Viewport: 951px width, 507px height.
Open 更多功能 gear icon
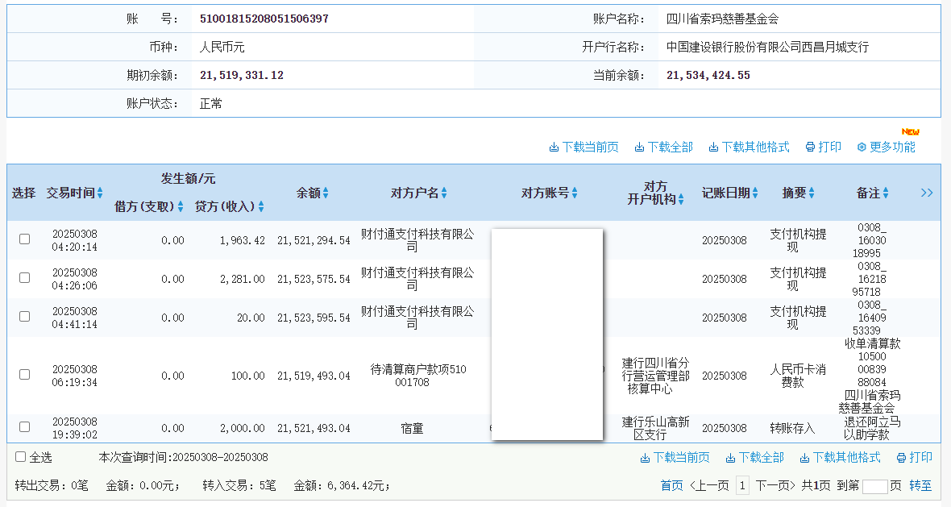862,148
